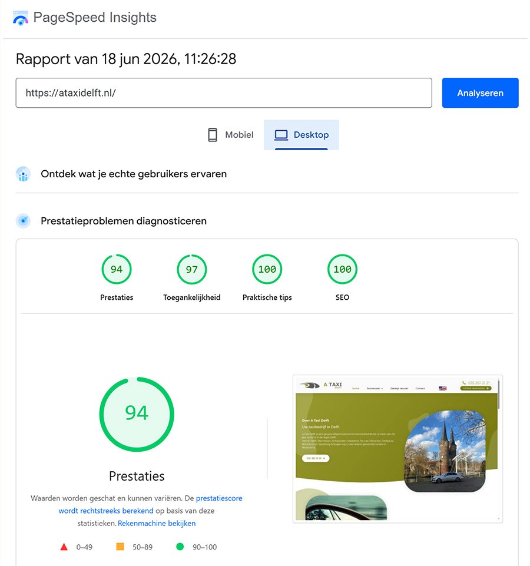Screen dimensions: 530x566
Task: Jump to the Praktische tips 100 score gauge
Action: 267,269
